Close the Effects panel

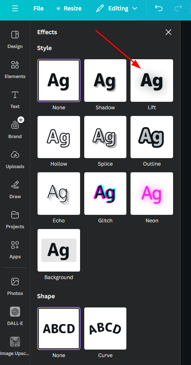(x=168, y=32)
